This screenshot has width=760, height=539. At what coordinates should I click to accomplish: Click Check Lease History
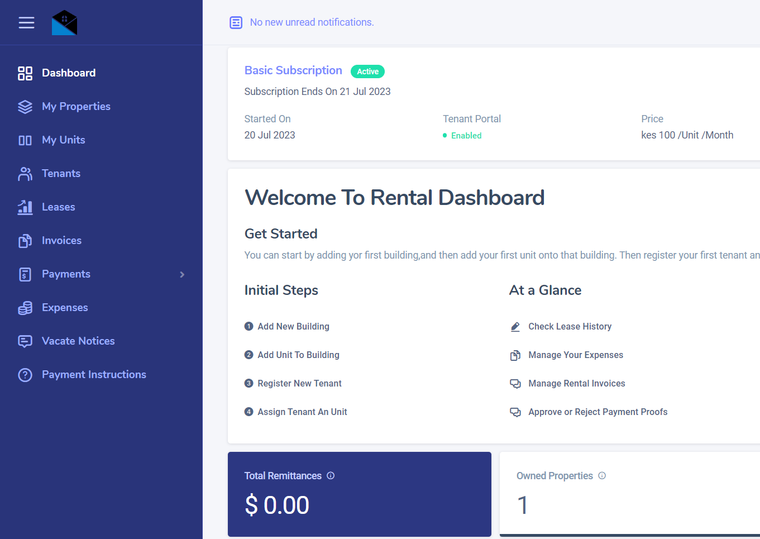[x=570, y=326]
